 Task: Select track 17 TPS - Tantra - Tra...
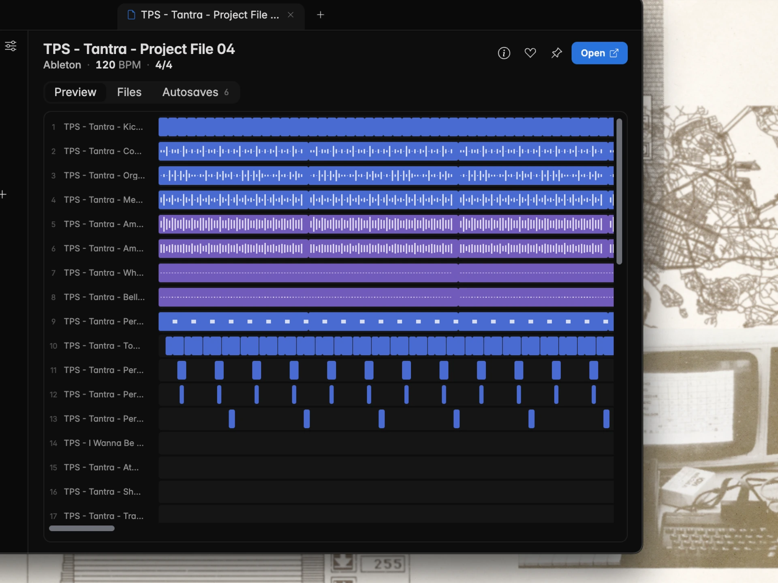tap(103, 516)
